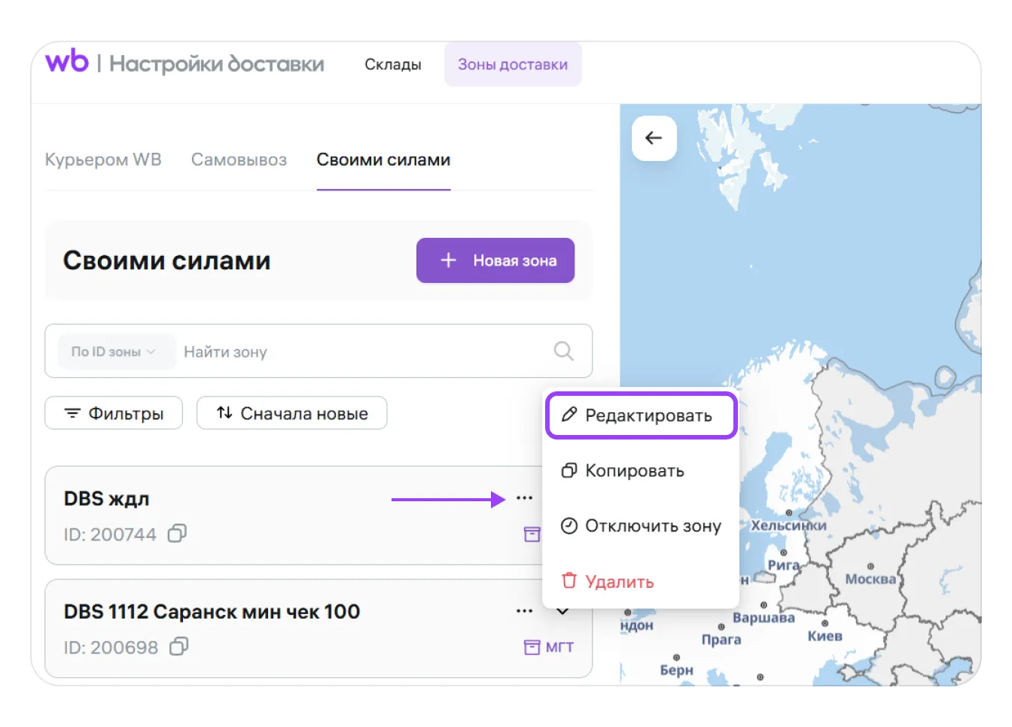Open the Самовывоз tab
1012x727 pixels.
click(239, 160)
